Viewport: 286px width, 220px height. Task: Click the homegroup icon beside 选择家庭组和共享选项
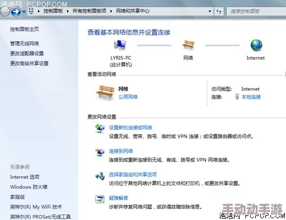coord(100,175)
